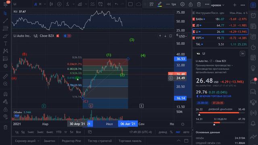Image resolution: width=258 pixels, height=145 pixels.
Task: Open the financials bar-chart icon
Action: pyautogui.click(x=80, y=4)
